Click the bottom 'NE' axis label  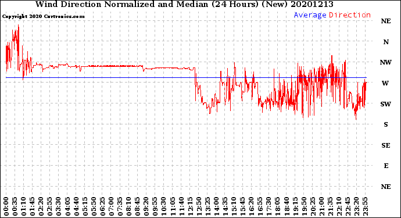pos(386,187)
